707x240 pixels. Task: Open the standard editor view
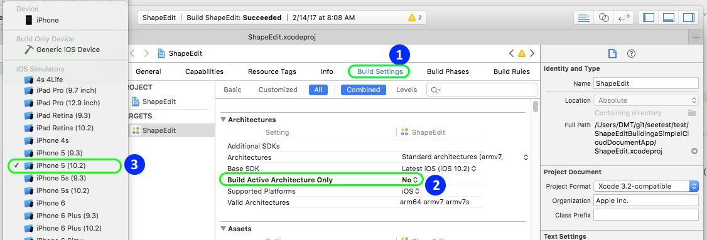coord(584,18)
